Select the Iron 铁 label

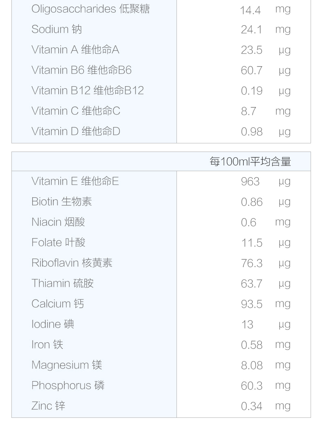tap(47, 345)
